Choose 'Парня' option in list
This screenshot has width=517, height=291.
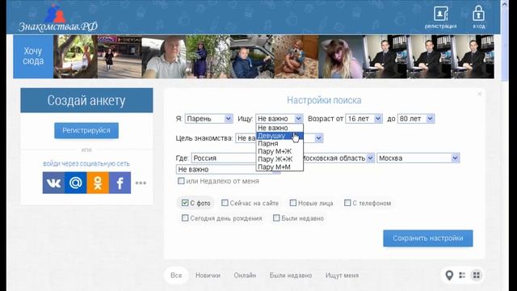pos(280,144)
